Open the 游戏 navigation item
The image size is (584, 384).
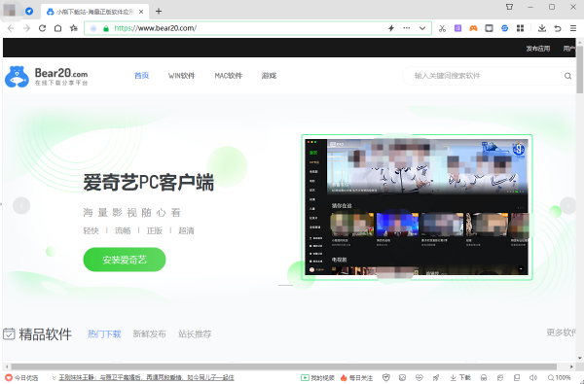click(x=269, y=76)
